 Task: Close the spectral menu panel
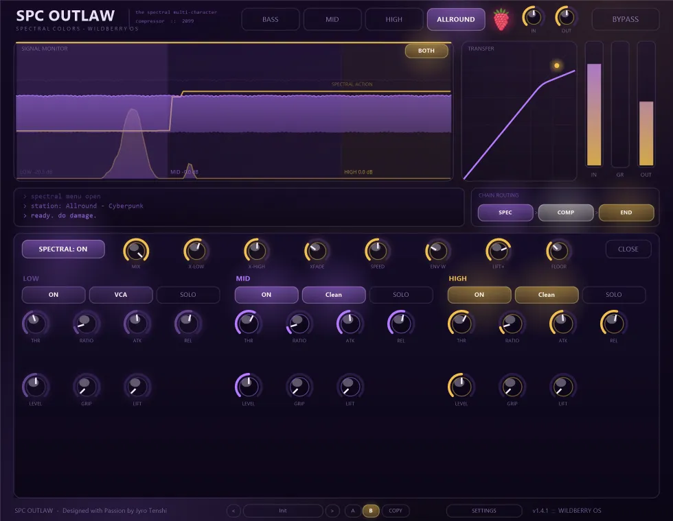point(628,249)
